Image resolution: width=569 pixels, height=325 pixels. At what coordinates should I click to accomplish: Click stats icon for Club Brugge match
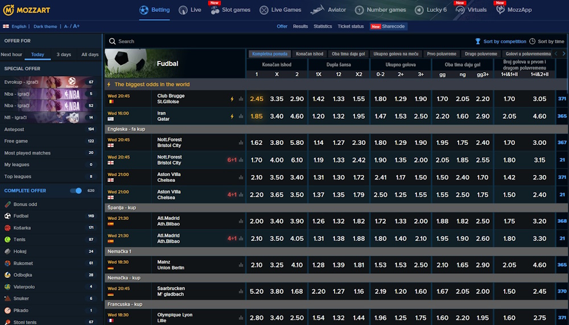coord(241,99)
